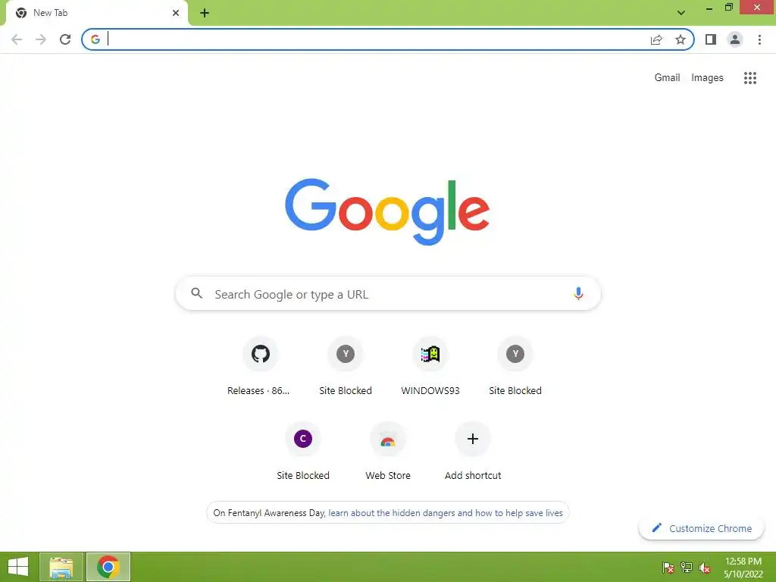Expand the tab search chevron

pyautogui.click(x=681, y=12)
